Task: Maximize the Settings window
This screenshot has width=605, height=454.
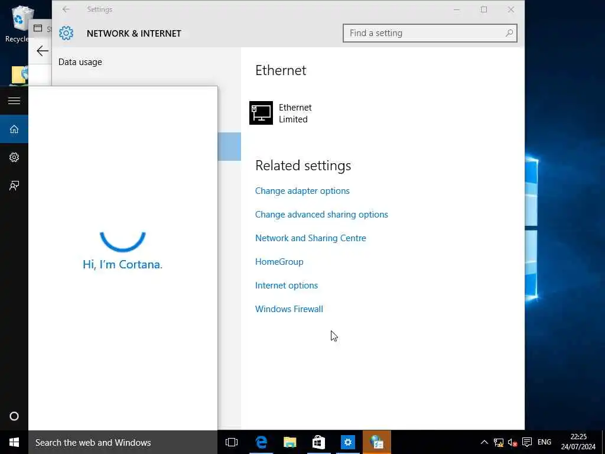Action: pos(484,9)
